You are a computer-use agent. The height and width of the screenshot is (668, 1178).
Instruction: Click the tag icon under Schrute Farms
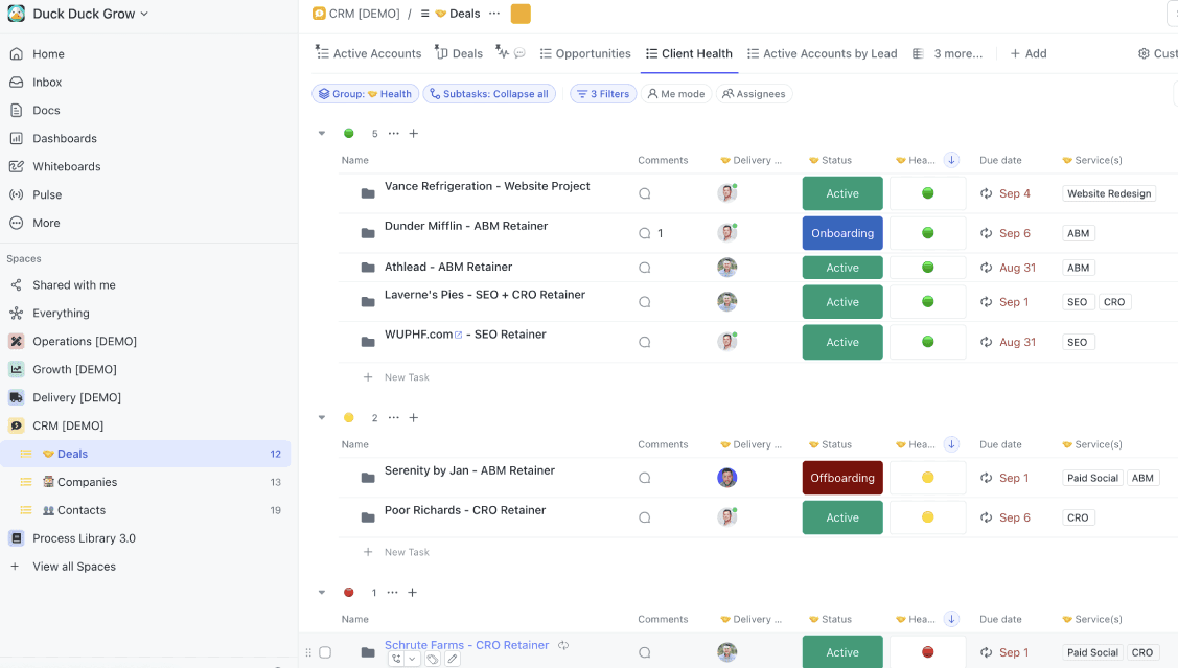(432, 659)
